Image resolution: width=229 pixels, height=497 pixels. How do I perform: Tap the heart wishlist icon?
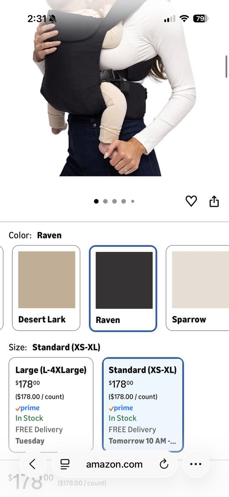point(191,201)
